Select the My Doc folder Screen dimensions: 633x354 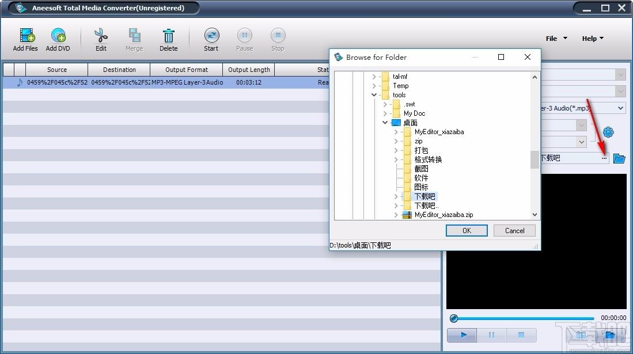pyautogui.click(x=414, y=113)
